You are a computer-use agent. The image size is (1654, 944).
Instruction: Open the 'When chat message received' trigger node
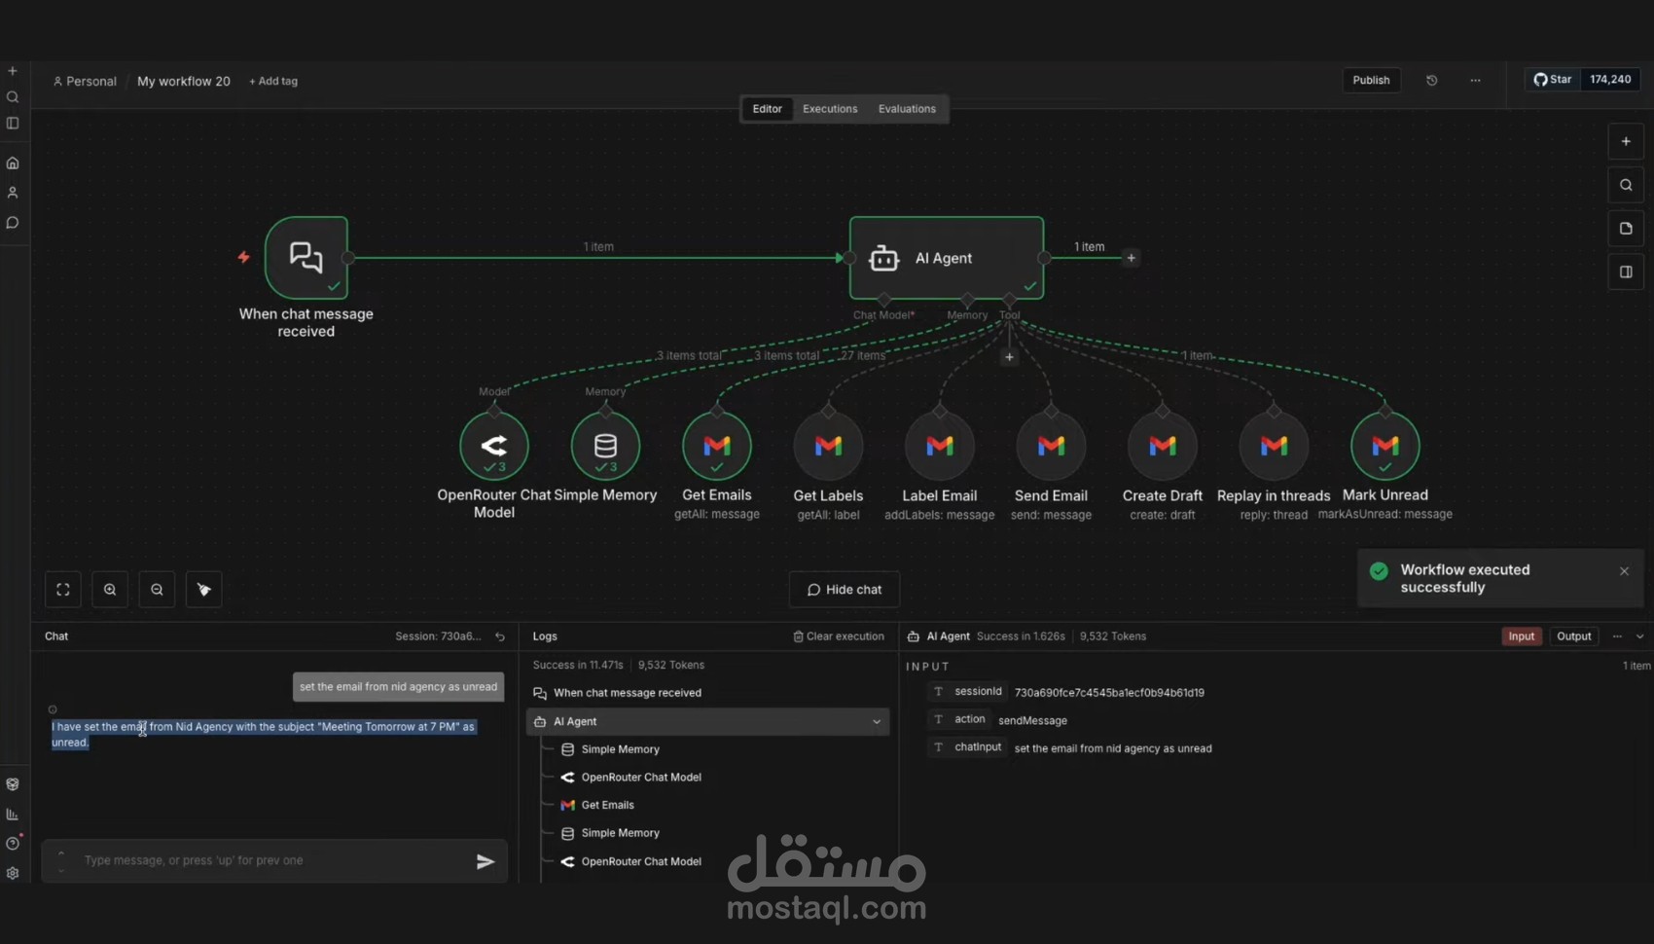(x=306, y=258)
